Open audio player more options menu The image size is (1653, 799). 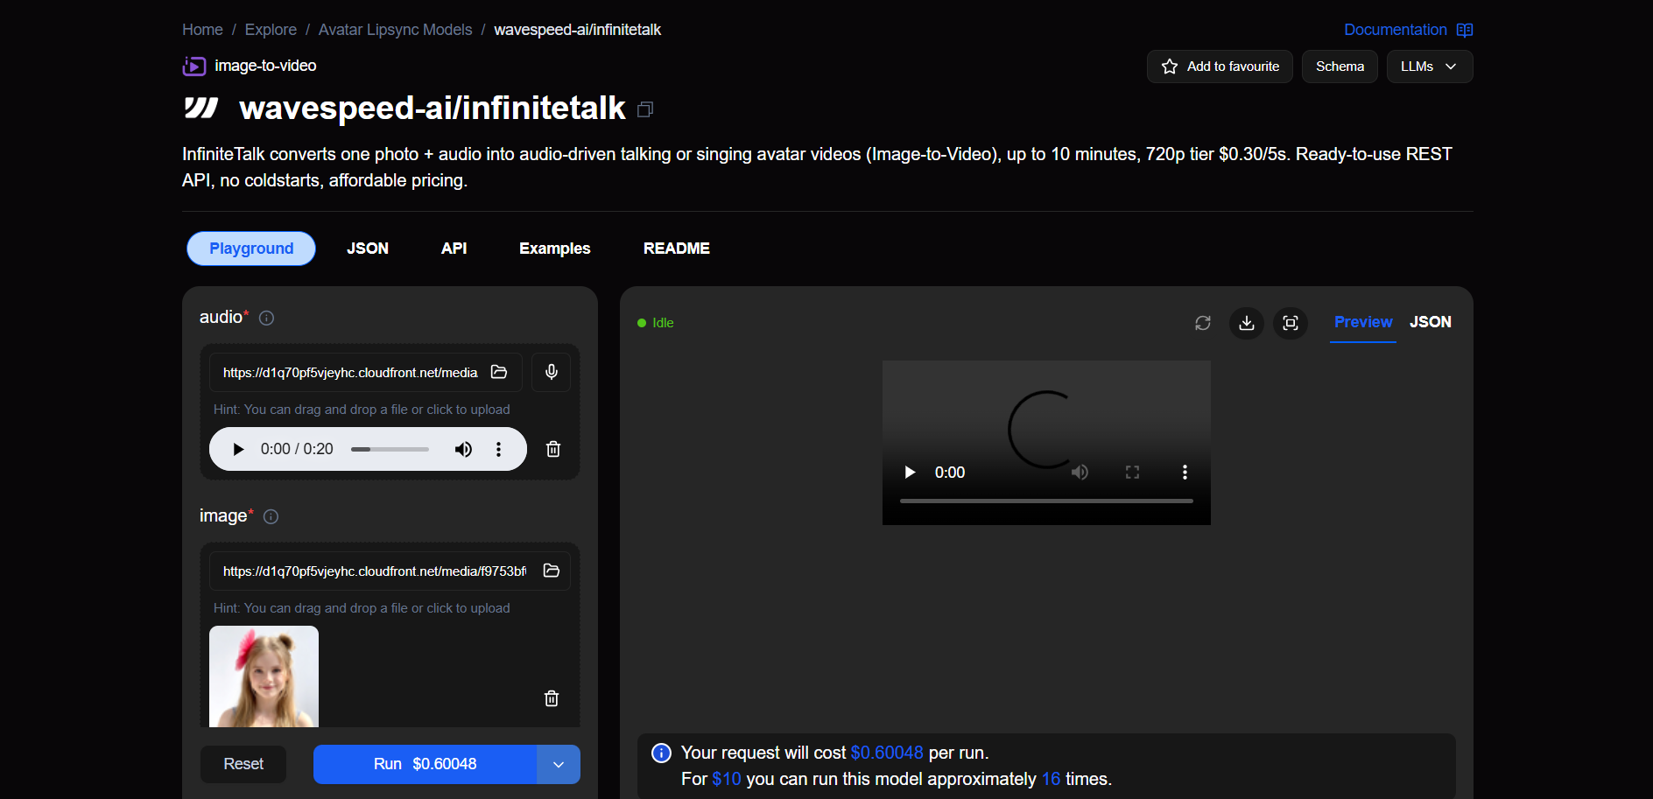tap(498, 449)
